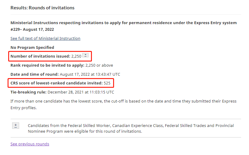This screenshot has height=155, width=249.
Task: Click the August 17, 2022 at 13:43:47 UTC value
Action: click(90, 74)
